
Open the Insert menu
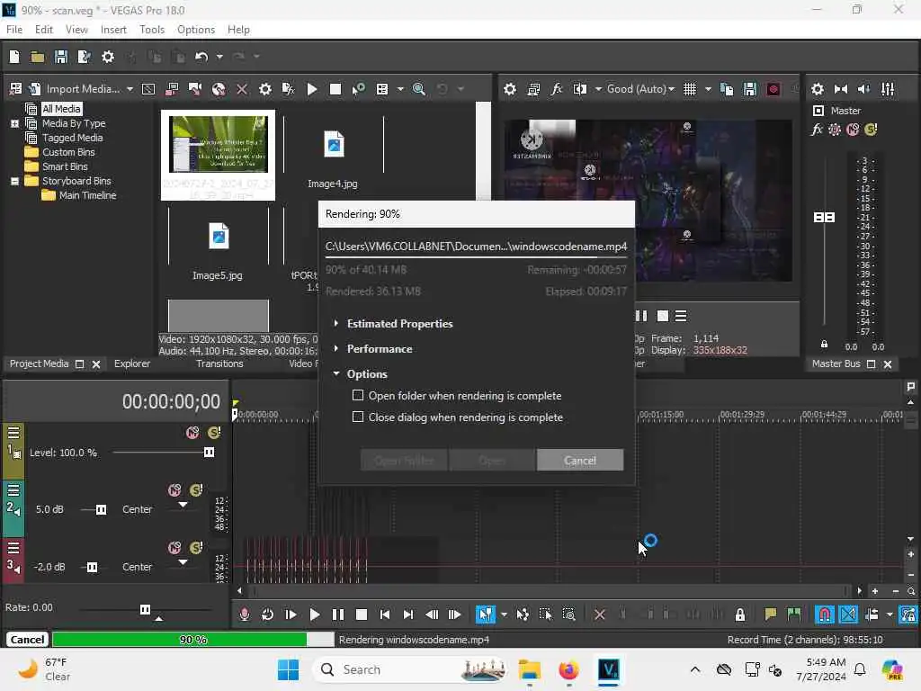[x=113, y=30]
